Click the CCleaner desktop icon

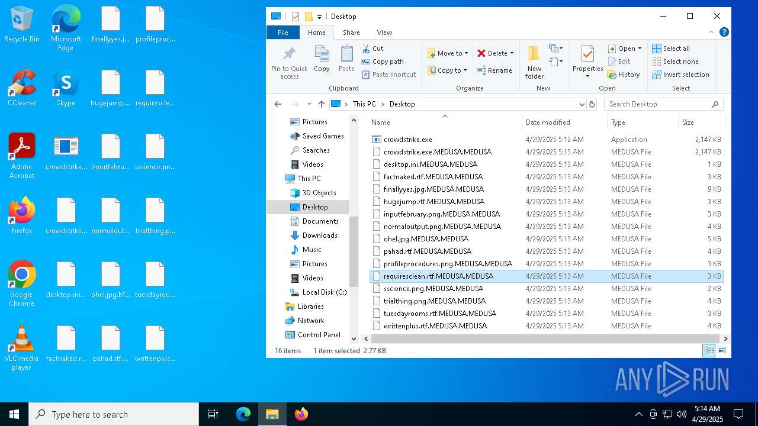(22, 89)
